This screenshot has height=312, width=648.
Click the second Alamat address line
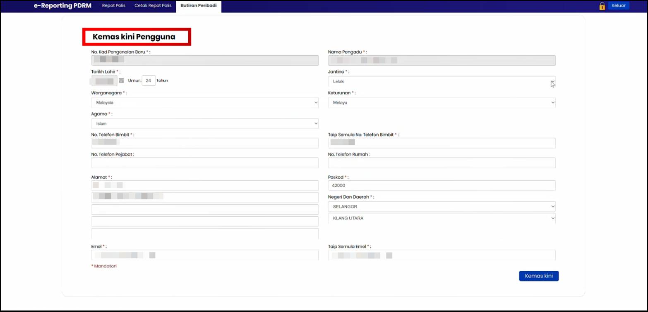(x=205, y=197)
